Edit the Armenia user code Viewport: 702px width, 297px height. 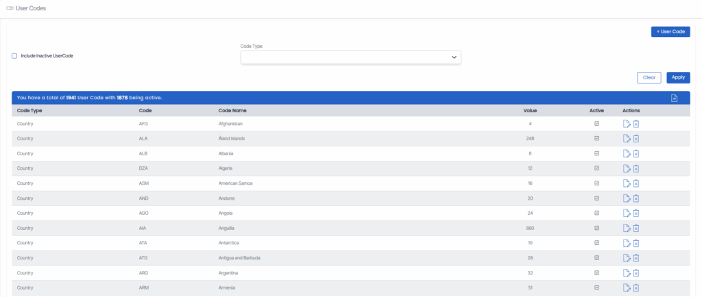(627, 287)
